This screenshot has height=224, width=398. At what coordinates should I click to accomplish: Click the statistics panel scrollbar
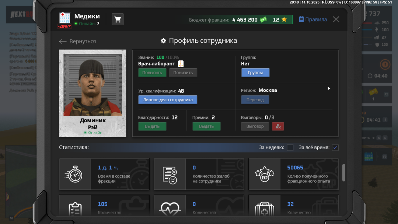tap(344, 172)
